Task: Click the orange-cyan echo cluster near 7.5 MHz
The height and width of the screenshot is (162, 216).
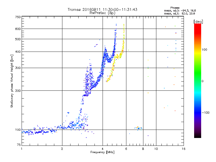Action: pyautogui.click(x=138, y=128)
